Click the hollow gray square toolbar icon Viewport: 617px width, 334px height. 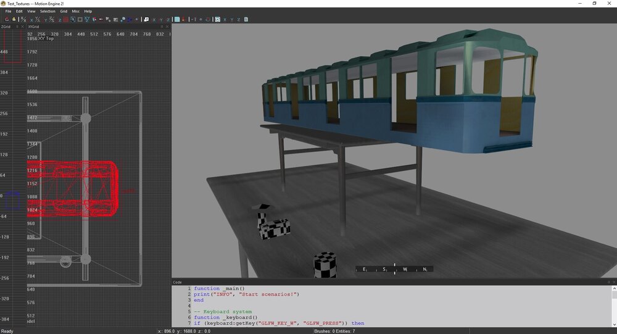[x=80, y=19]
